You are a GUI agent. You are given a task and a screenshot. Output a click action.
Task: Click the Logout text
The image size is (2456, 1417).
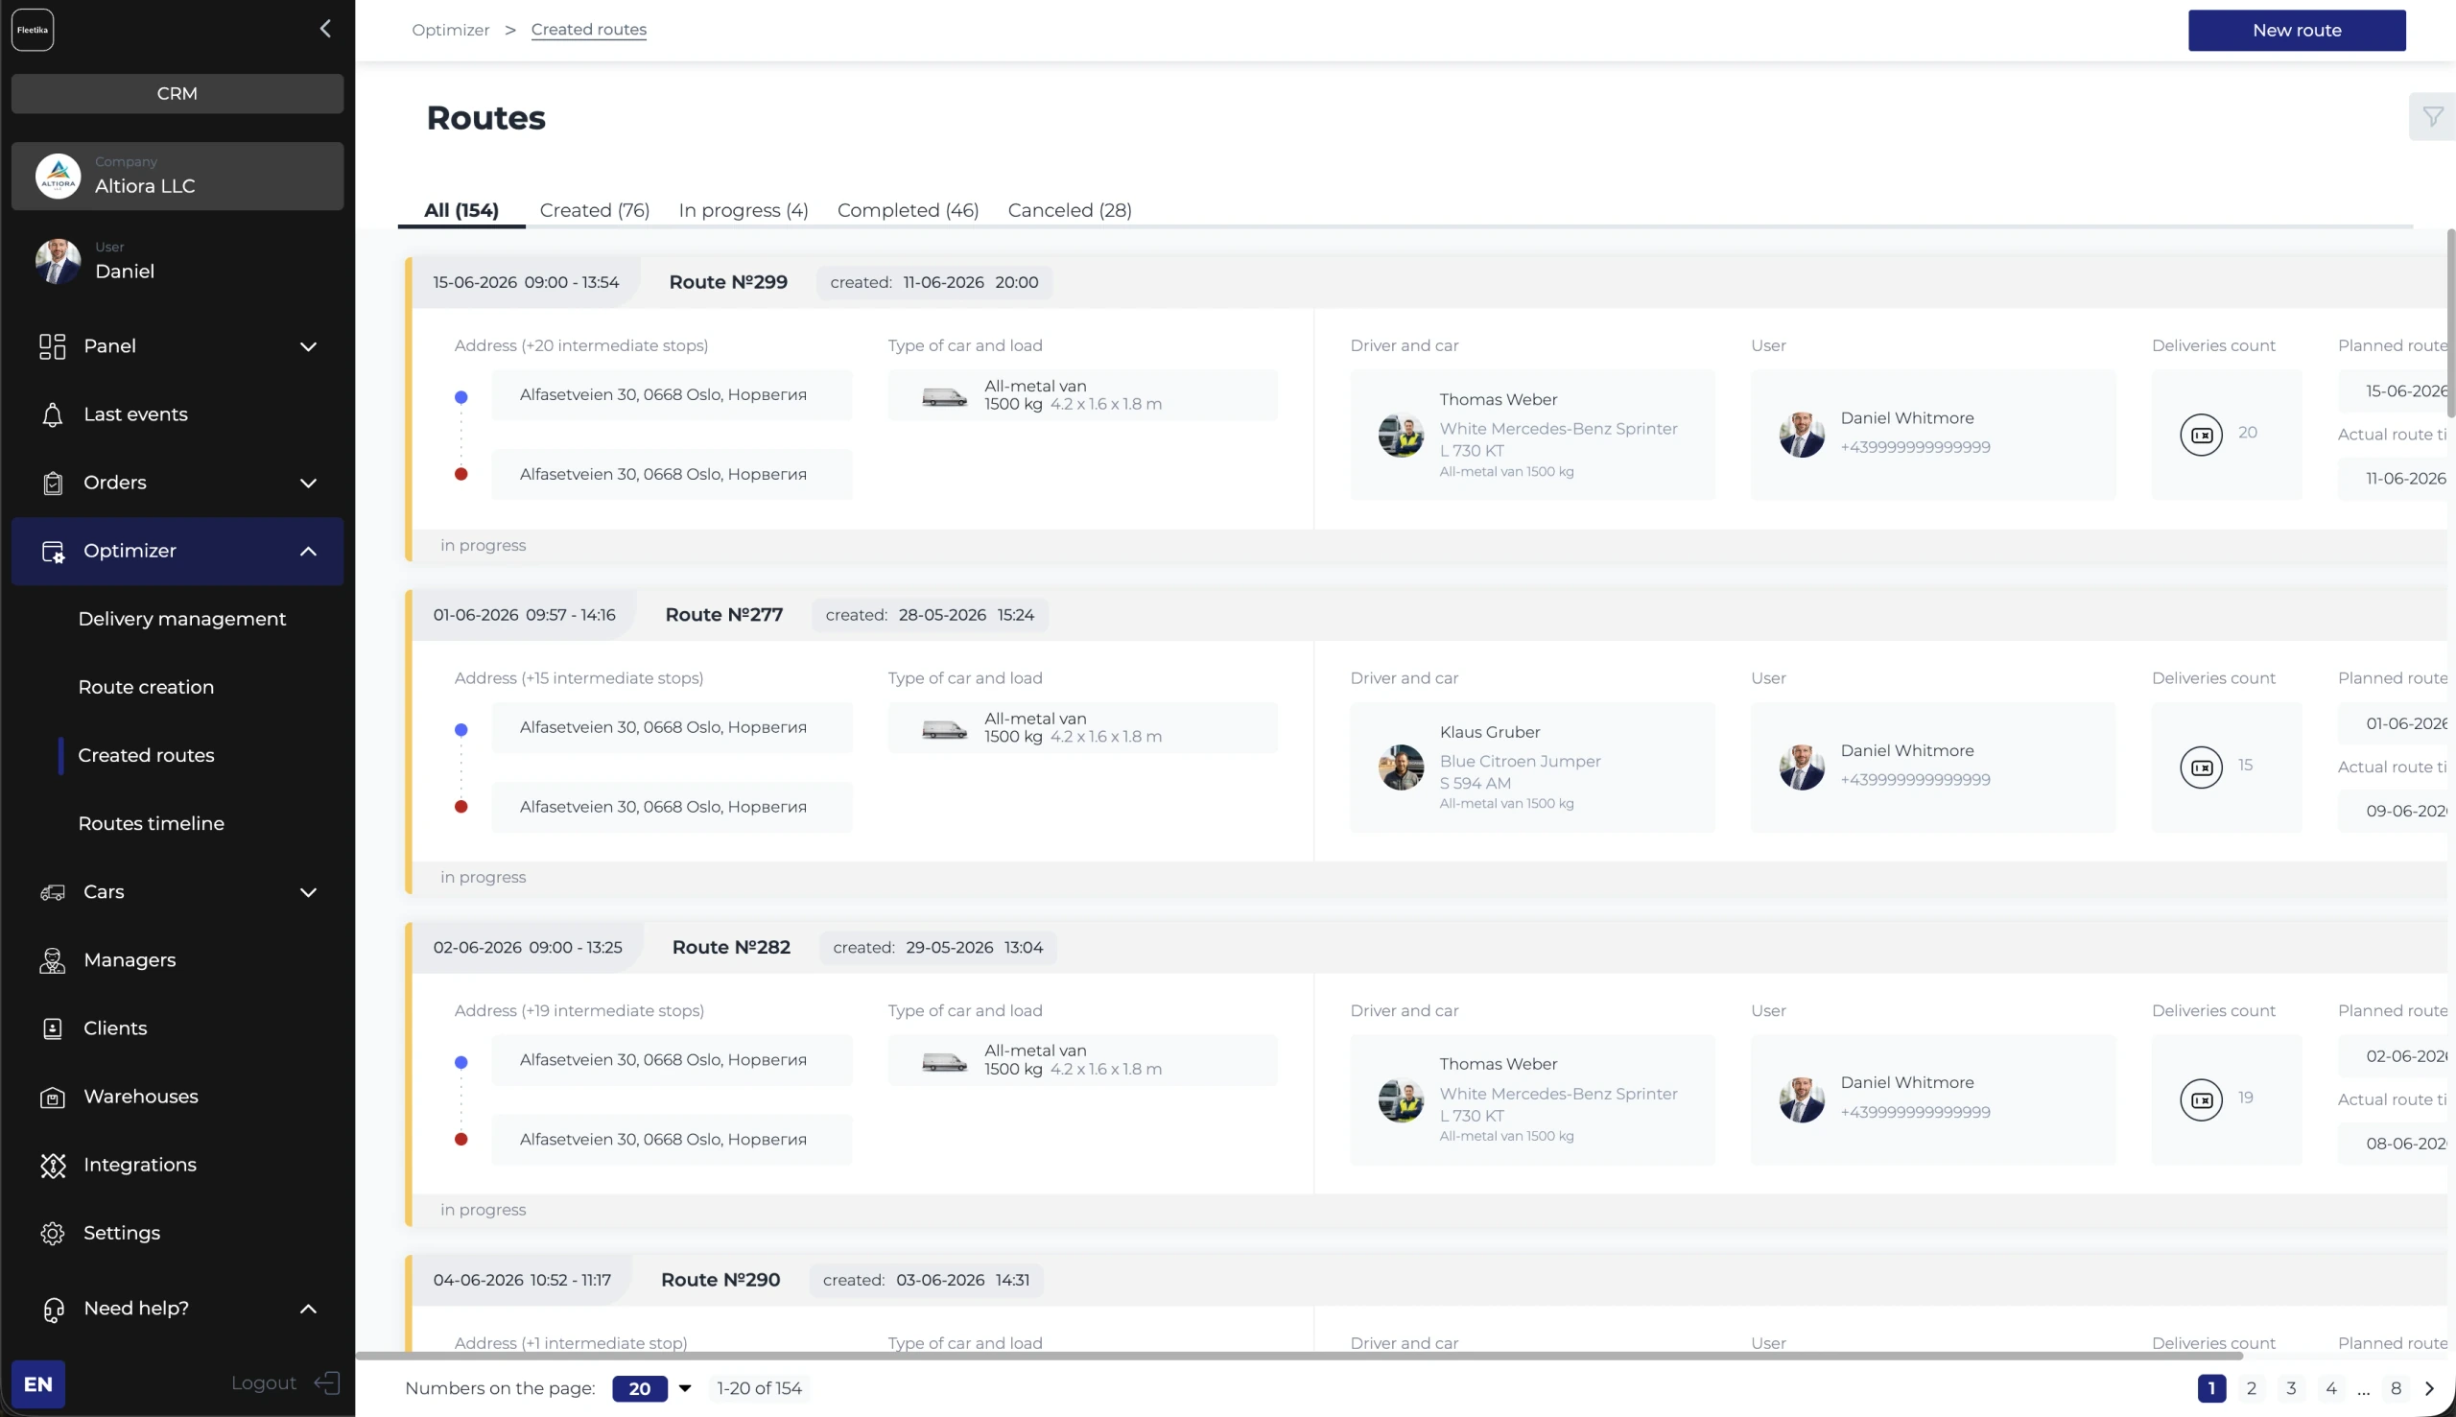(264, 1382)
